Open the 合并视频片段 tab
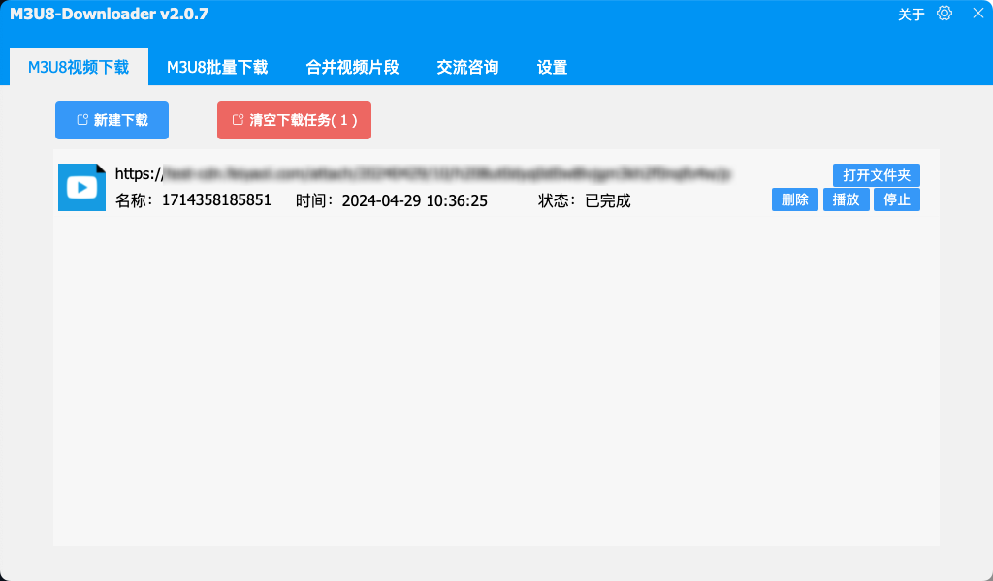 (352, 68)
